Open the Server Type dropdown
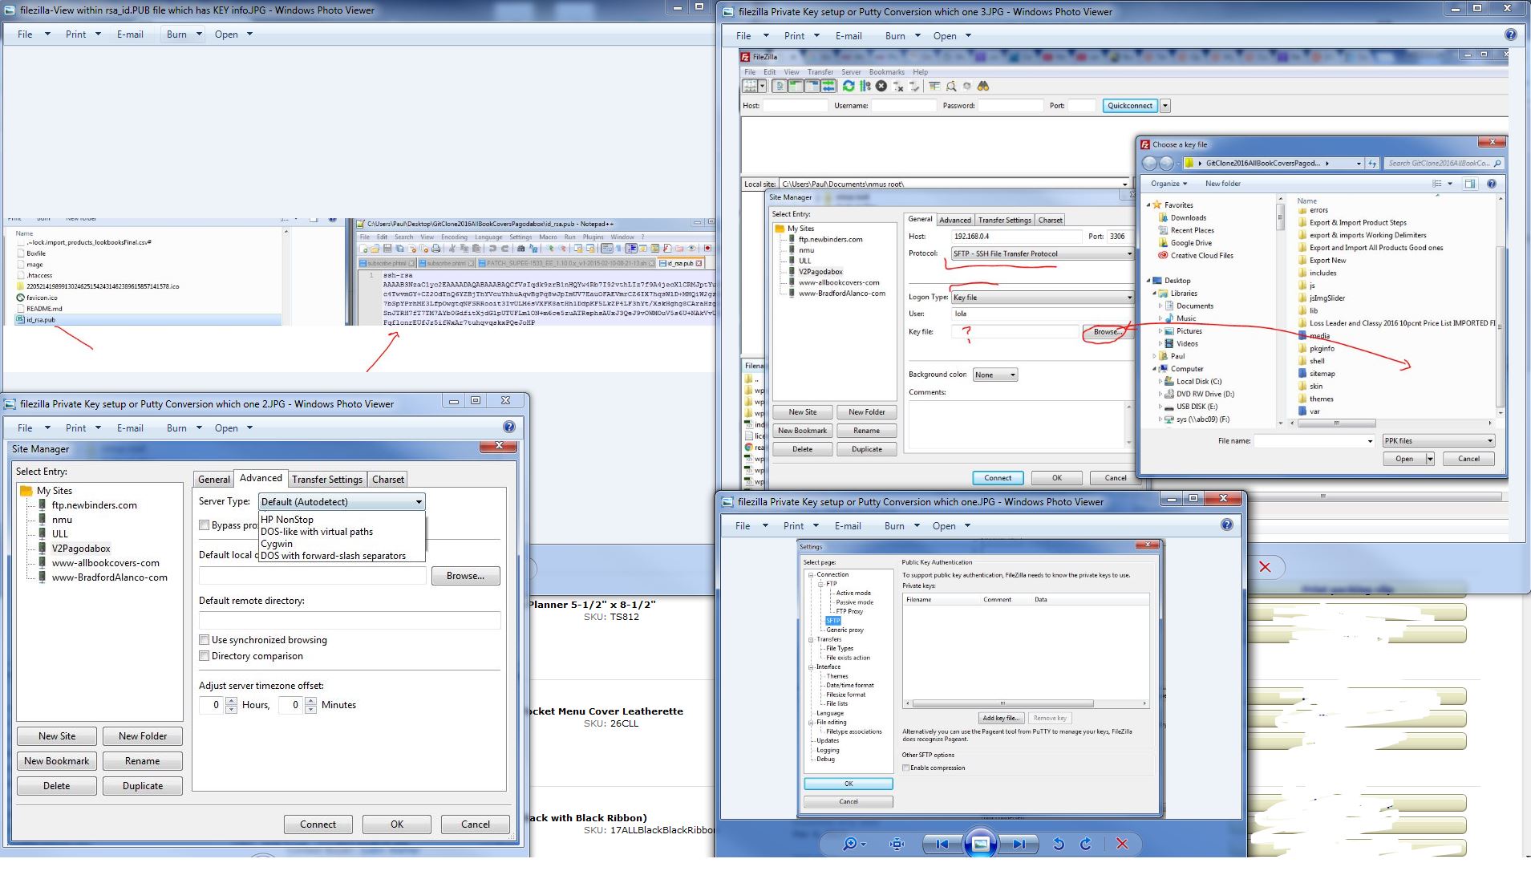Image resolution: width=1531 pixels, height=871 pixels. point(342,502)
